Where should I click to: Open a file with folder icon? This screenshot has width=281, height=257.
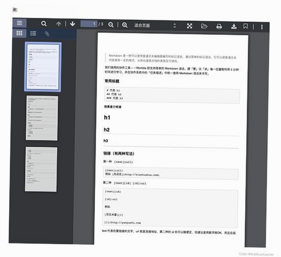click(204, 26)
